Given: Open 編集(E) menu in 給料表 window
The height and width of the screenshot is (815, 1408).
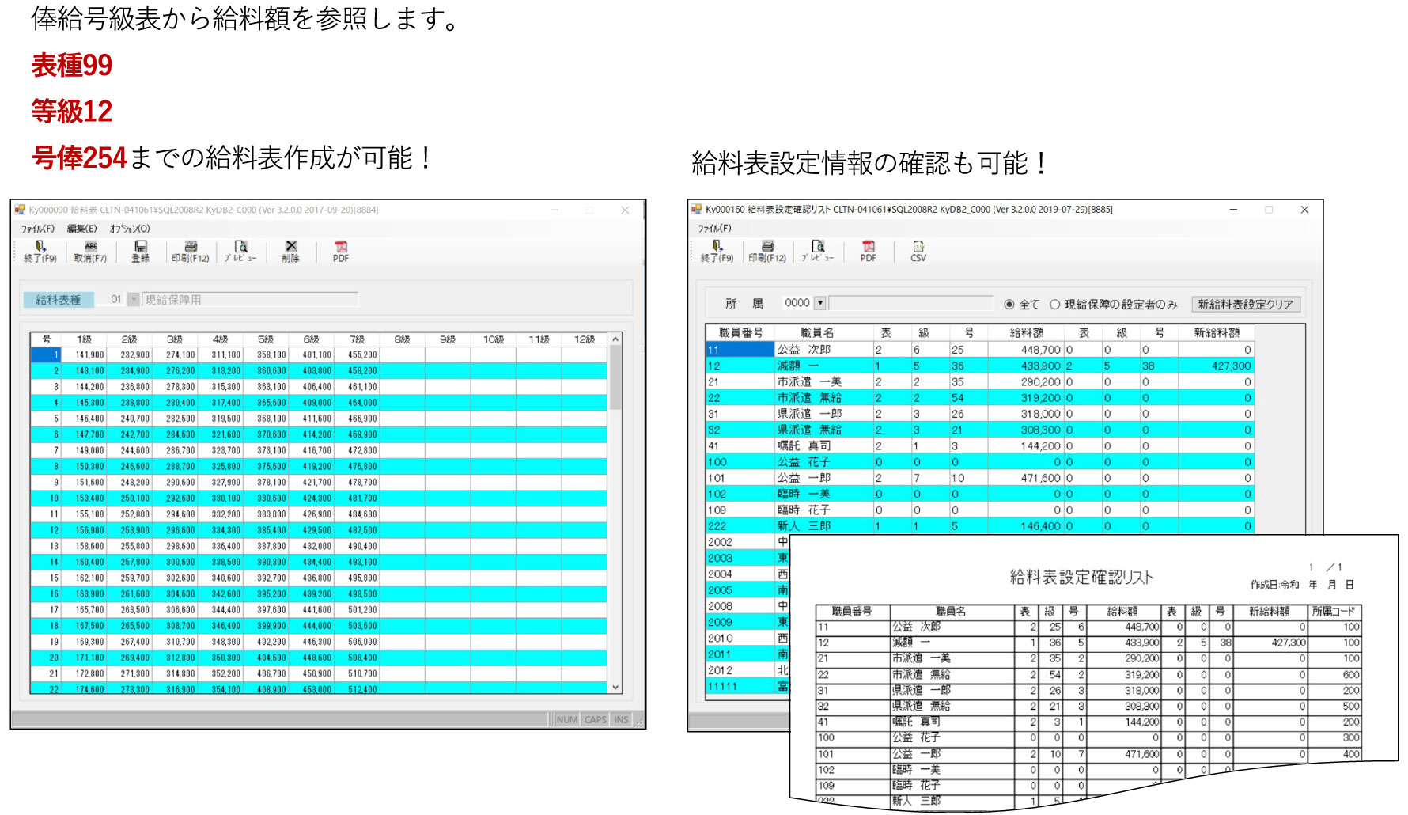Looking at the screenshot, I should click(x=81, y=229).
